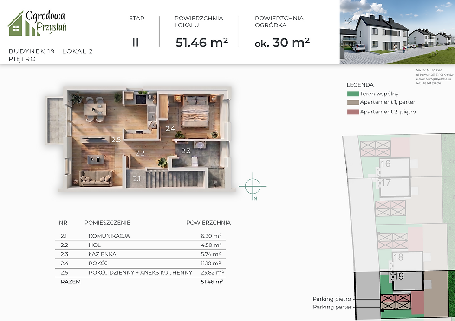Select the HOL row name
Image resolution: width=455 pixels, height=321 pixels.
(x=95, y=245)
